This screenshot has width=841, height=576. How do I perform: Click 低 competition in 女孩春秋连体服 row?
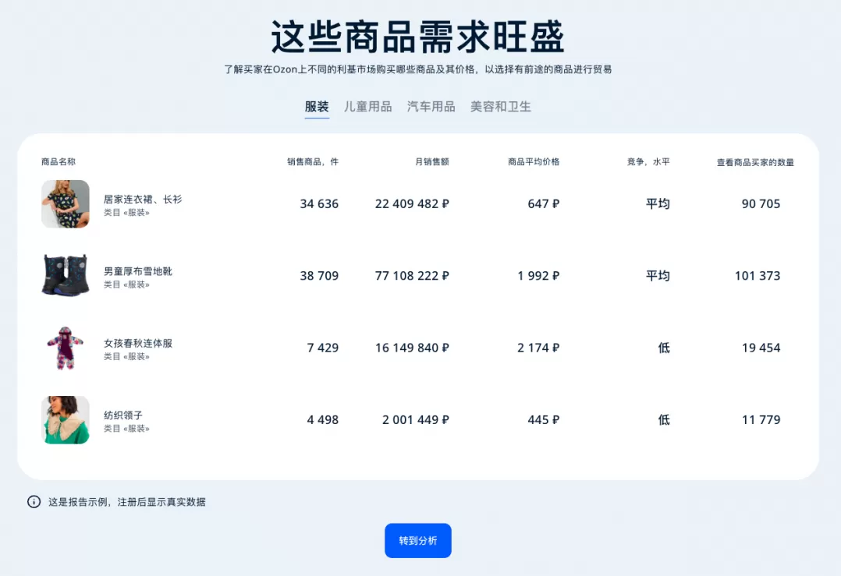click(x=664, y=348)
